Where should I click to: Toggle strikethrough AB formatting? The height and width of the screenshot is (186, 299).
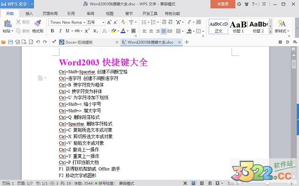pyautogui.click(x=77, y=31)
